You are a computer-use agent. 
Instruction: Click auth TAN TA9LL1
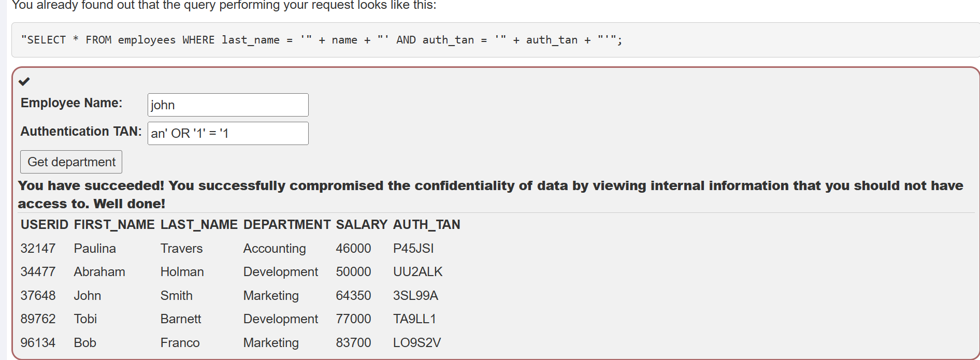[414, 319]
